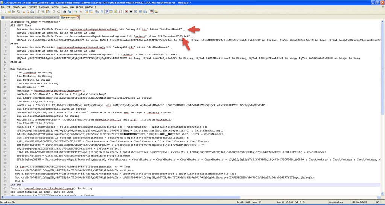385x205 pixels.
Task: Open the Edit menu
Action: pos(8,7)
